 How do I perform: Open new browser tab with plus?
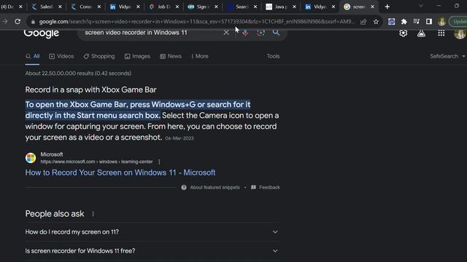(x=387, y=7)
